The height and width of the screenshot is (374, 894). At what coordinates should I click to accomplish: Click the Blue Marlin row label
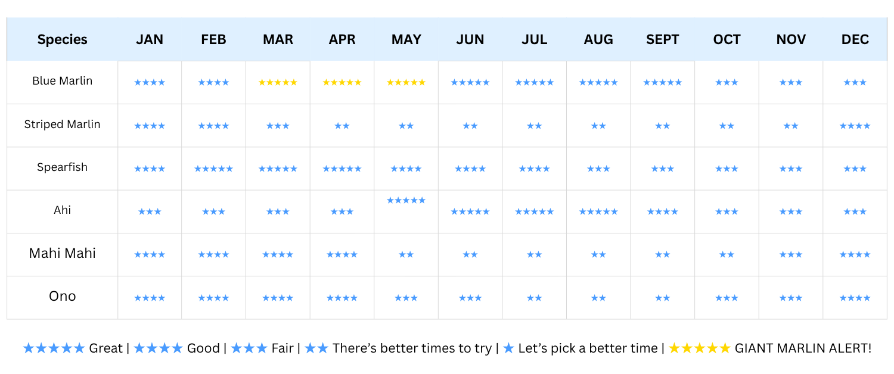tap(63, 81)
